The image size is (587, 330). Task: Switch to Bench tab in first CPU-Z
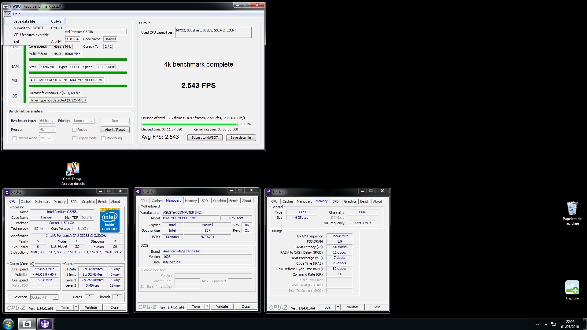tap(102, 202)
